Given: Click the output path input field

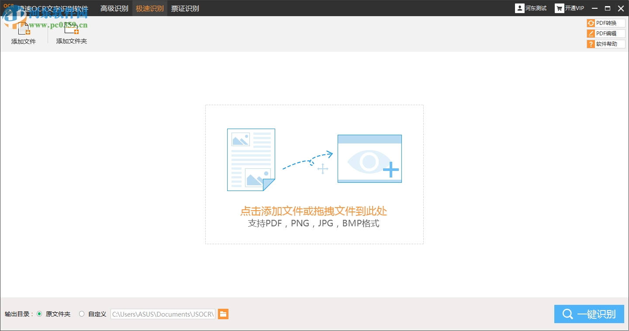Looking at the screenshot, I should pyautogui.click(x=162, y=314).
